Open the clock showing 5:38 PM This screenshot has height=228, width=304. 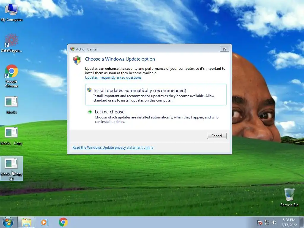click(289, 222)
